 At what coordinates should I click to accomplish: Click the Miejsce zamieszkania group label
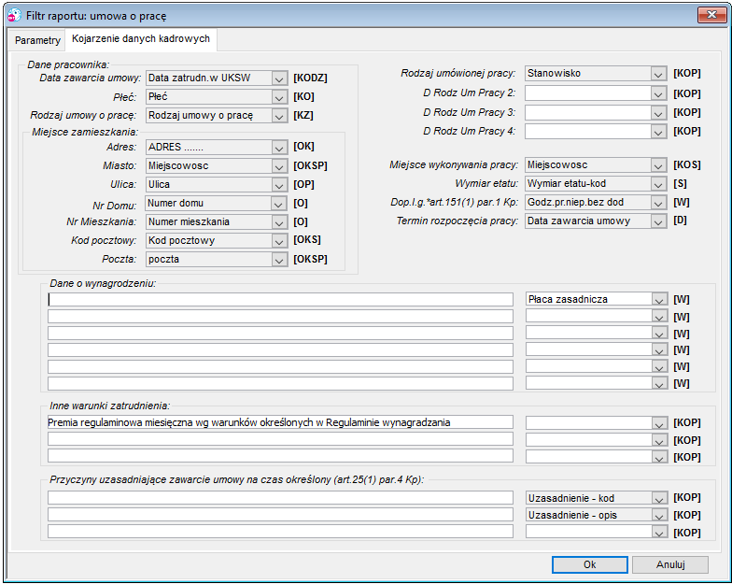pos(84,132)
